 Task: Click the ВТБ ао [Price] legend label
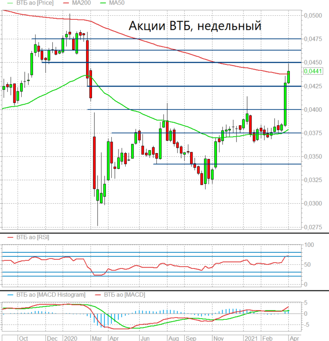click(x=35, y=3)
